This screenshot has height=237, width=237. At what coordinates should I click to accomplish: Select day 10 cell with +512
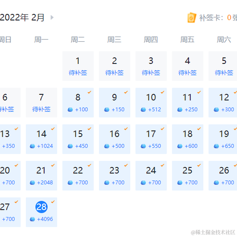[151, 103]
